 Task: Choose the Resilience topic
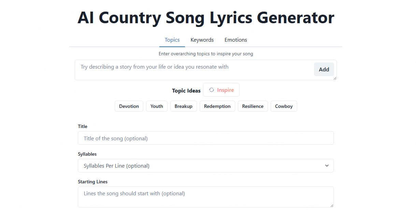[x=253, y=106]
